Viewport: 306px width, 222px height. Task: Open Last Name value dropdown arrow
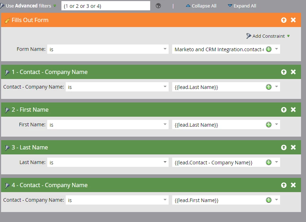click(x=276, y=162)
